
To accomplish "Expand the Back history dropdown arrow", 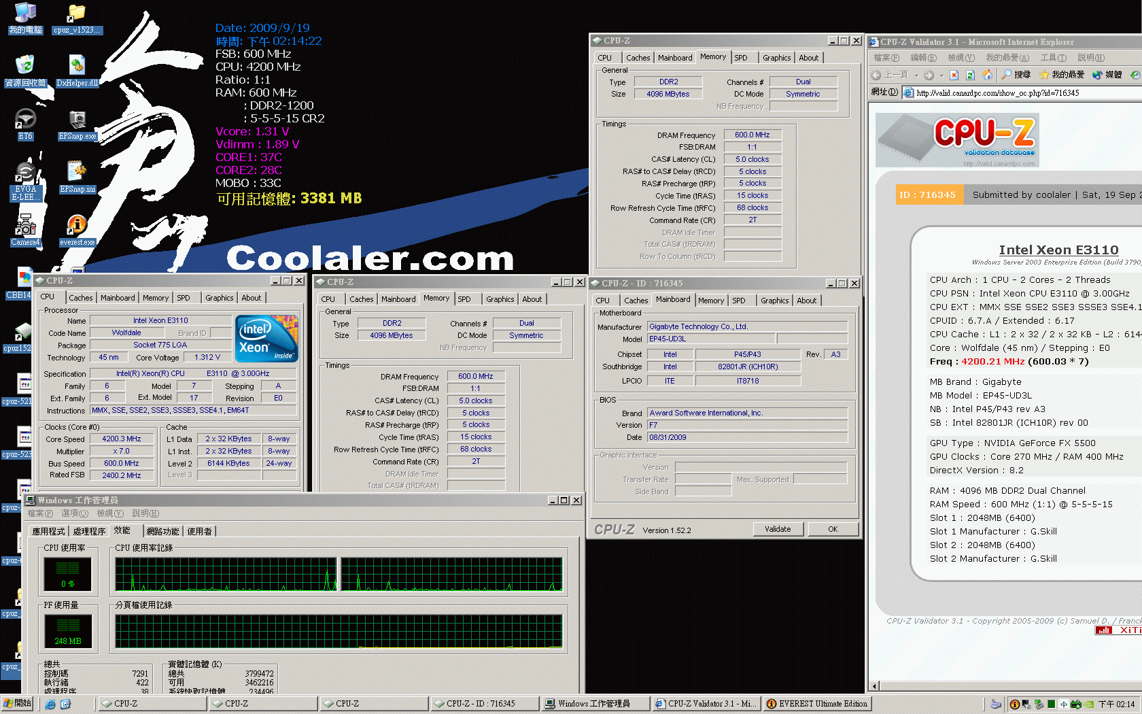I will (916, 75).
